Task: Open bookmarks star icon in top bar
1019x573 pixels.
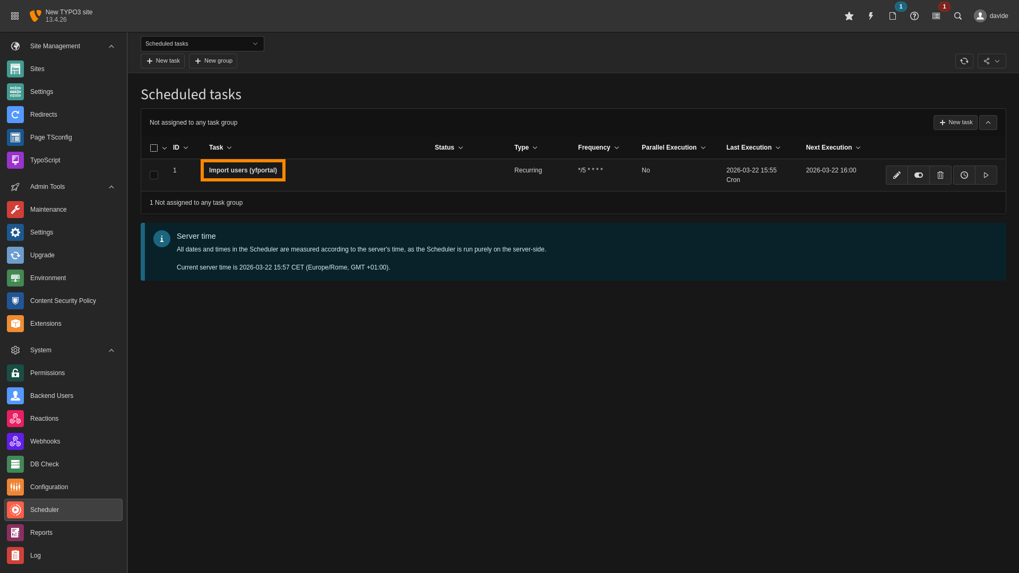Action: point(849,16)
